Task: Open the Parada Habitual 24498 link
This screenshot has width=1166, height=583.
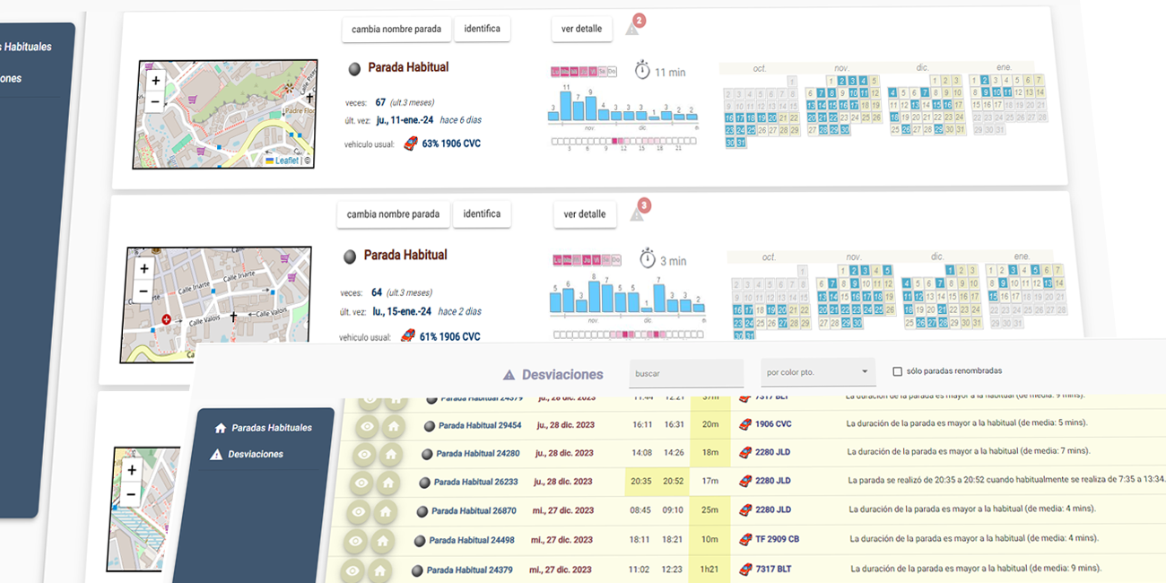Action: tap(471, 540)
